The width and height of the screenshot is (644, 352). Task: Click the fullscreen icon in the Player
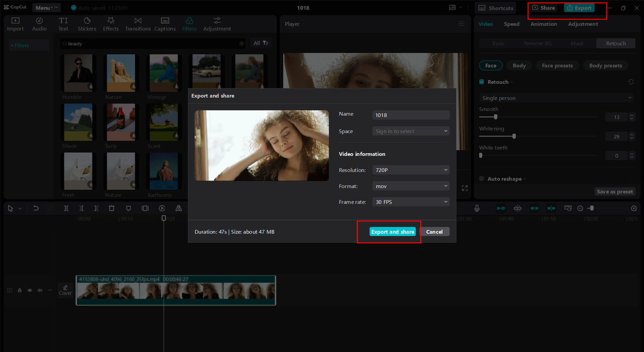tap(464, 188)
